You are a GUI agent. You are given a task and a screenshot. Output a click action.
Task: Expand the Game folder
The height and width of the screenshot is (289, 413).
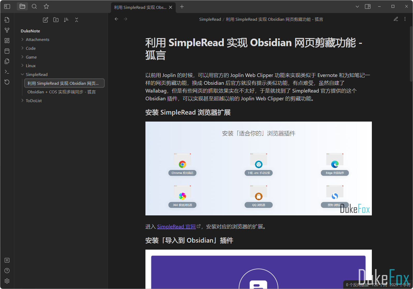point(31,57)
